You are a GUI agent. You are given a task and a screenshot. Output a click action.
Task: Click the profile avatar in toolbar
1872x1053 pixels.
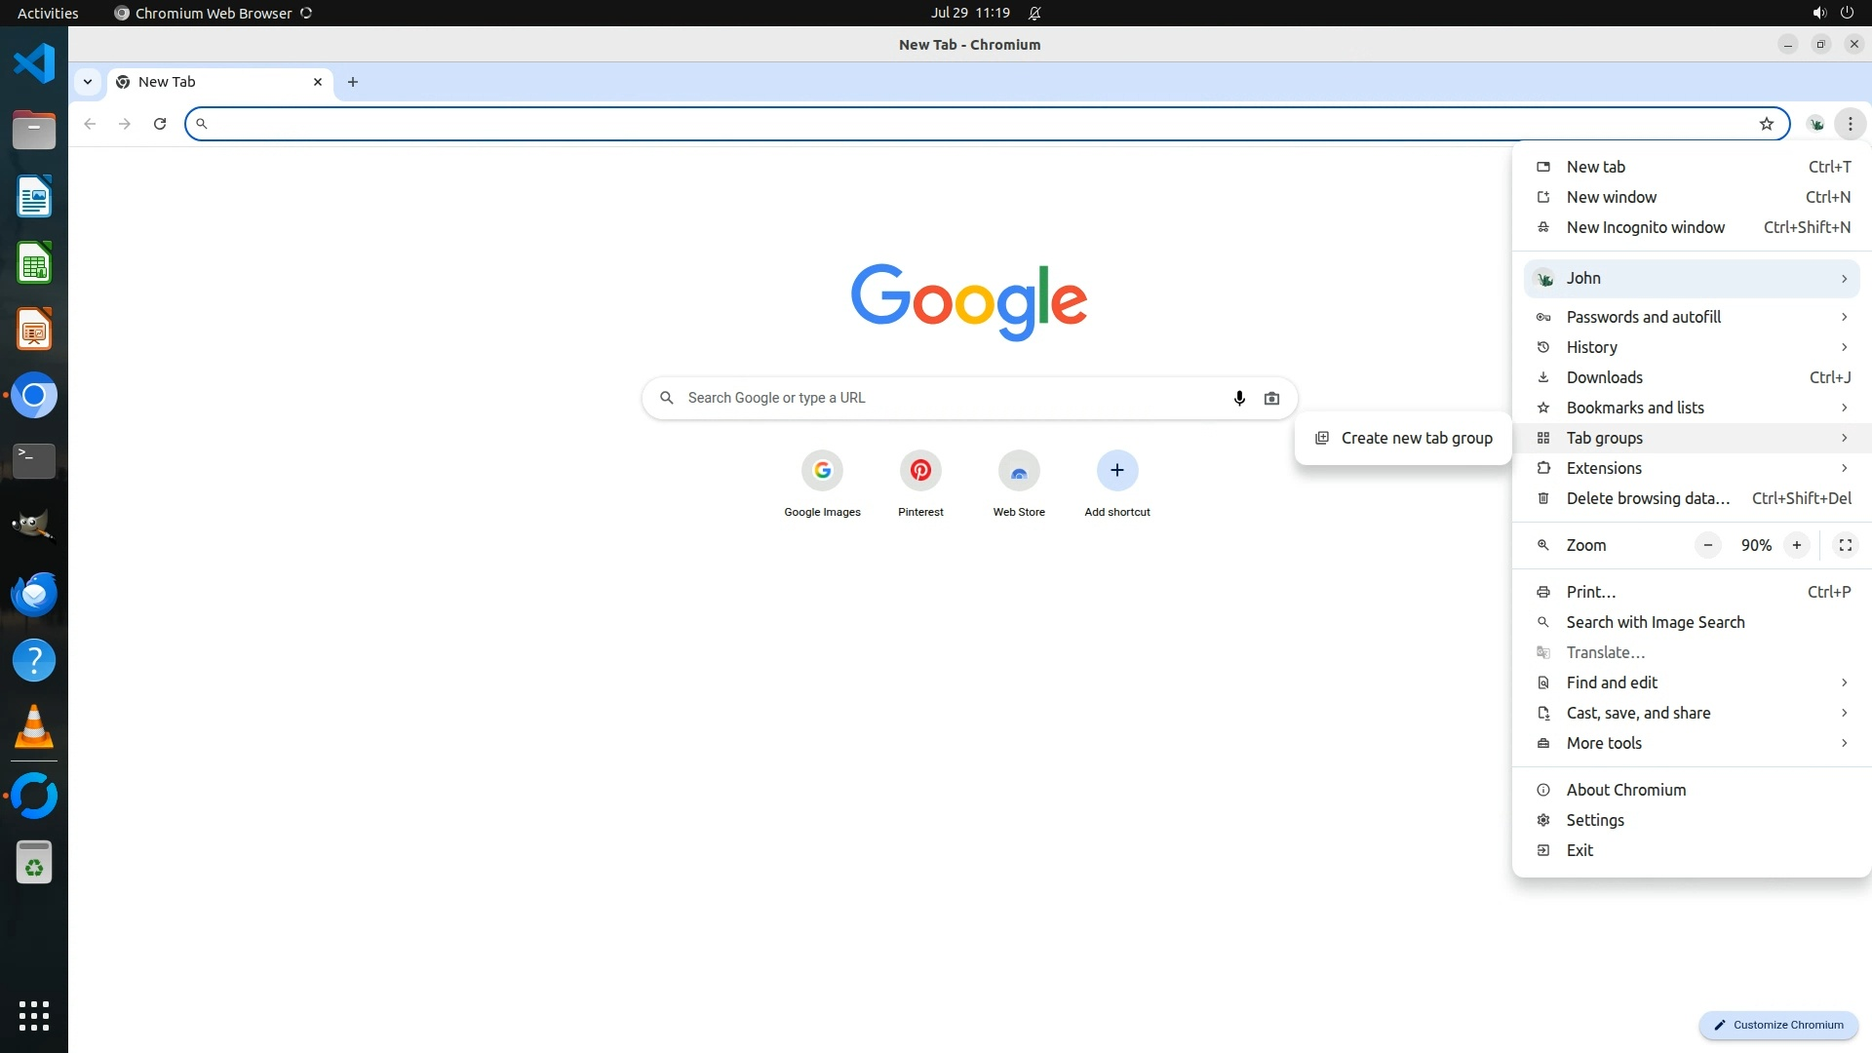pos(1815,124)
